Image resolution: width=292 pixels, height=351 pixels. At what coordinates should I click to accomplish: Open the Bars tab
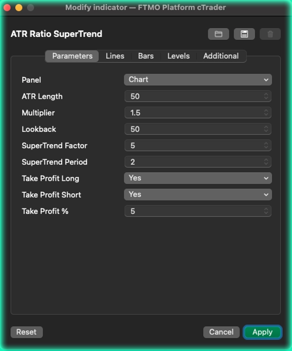click(x=146, y=56)
